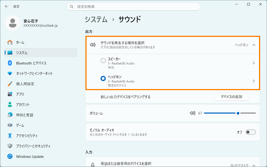Click the 出力 section heading
The image size is (267, 167).
tap(89, 32)
